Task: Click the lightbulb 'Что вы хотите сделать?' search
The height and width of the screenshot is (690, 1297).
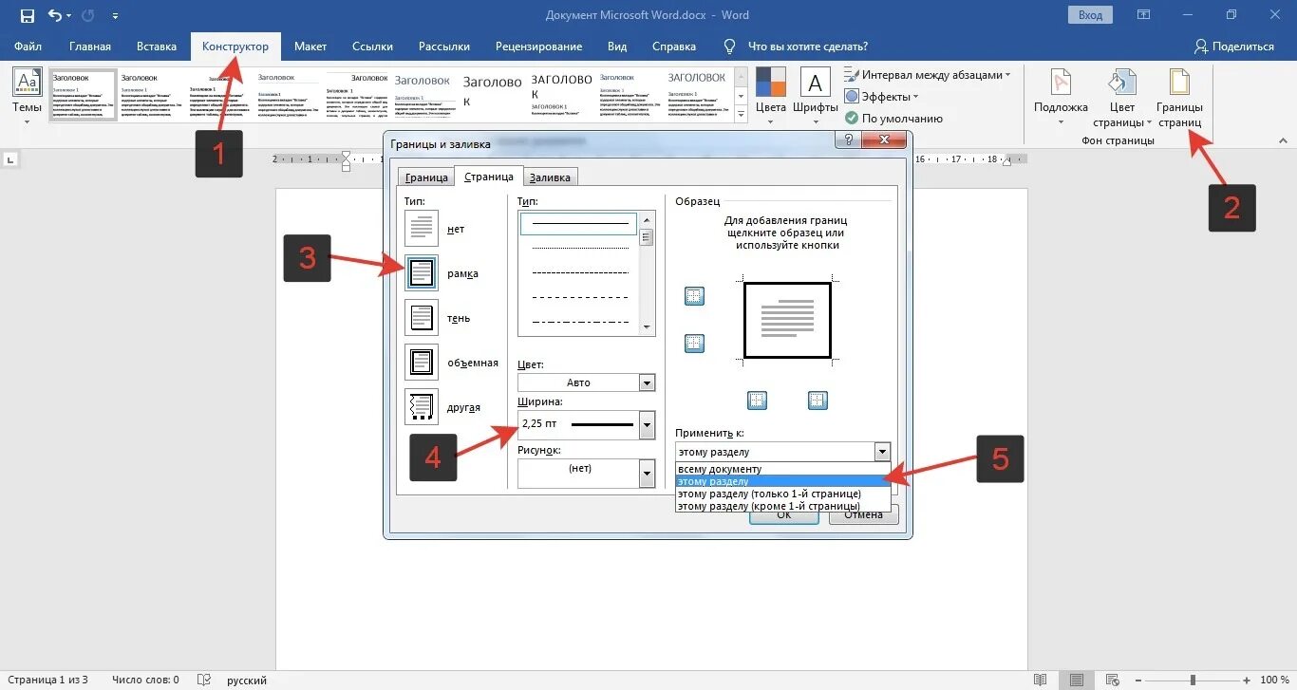Action: coord(796,47)
